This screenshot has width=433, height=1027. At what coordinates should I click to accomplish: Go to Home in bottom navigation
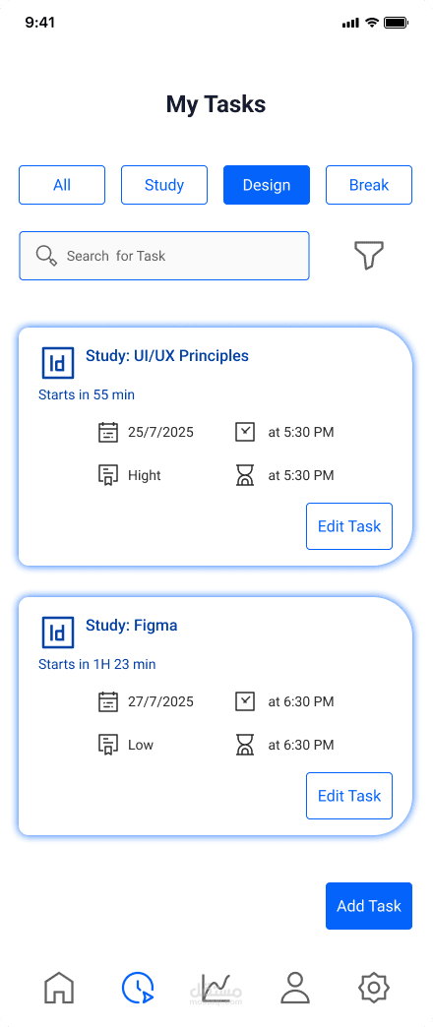pyautogui.click(x=59, y=988)
